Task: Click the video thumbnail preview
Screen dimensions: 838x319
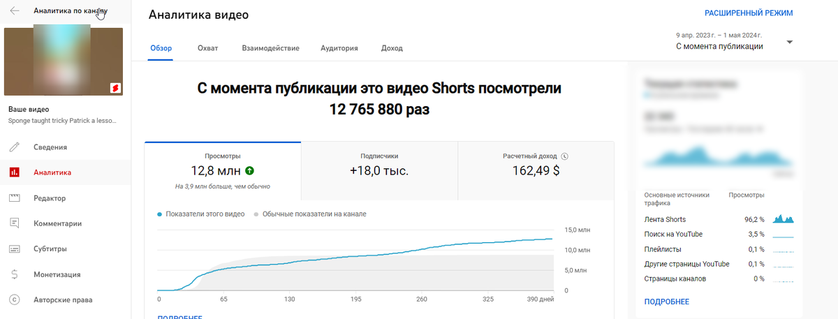Action: [64, 61]
